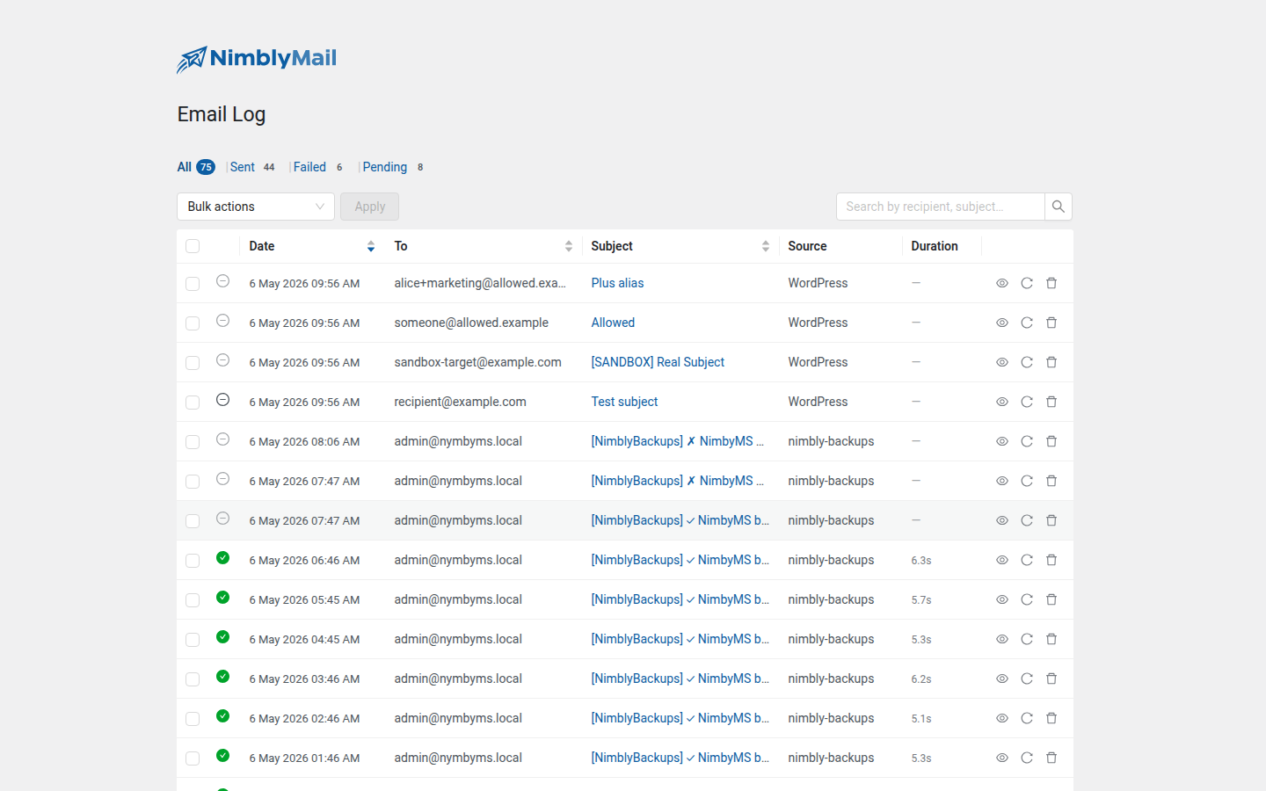Tick the 01:46 AM row checkbox
Viewport: 1266px width, 791px height.
pos(193,758)
